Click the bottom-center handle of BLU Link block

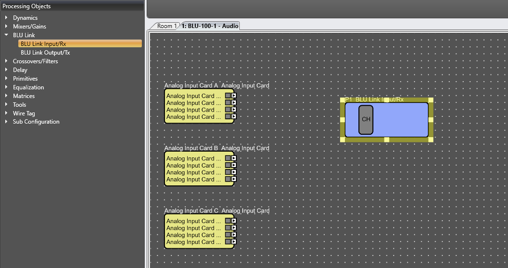(x=386, y=140)
